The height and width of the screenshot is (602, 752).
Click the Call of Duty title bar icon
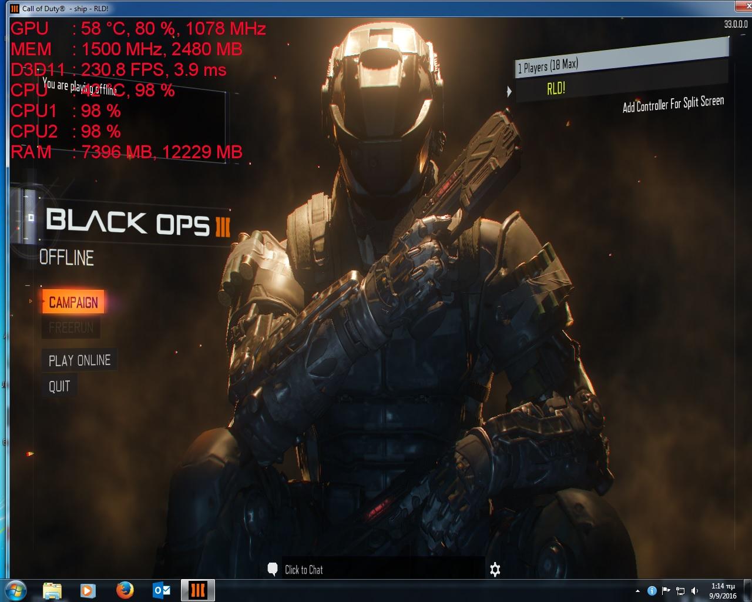[15, 8]
